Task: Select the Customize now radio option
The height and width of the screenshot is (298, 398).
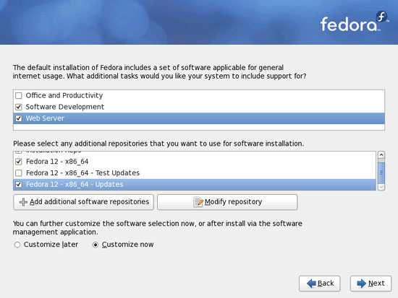Action: pyautogui.click(x=96, y=245)
